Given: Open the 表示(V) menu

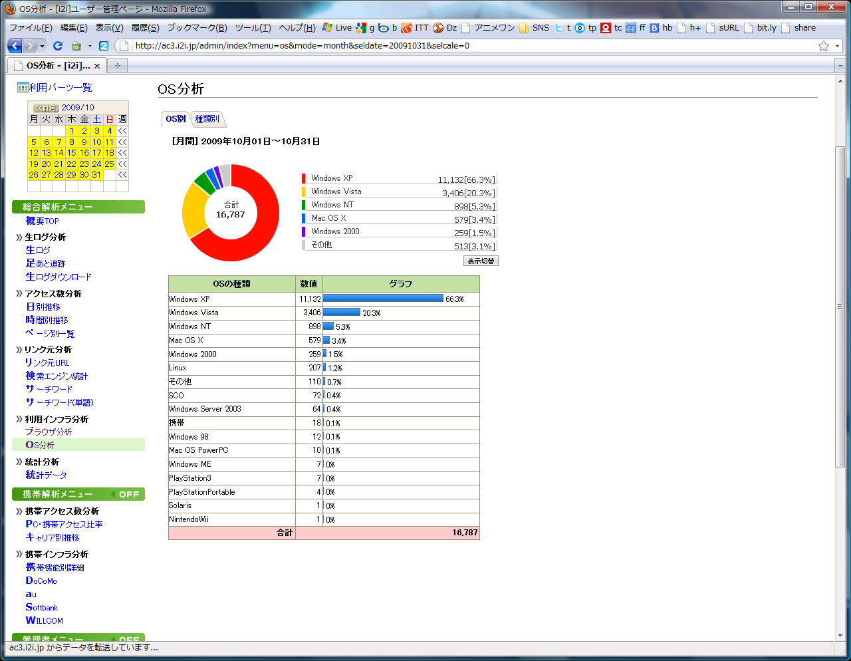Looking at the screenshot, I should point(109,28).
